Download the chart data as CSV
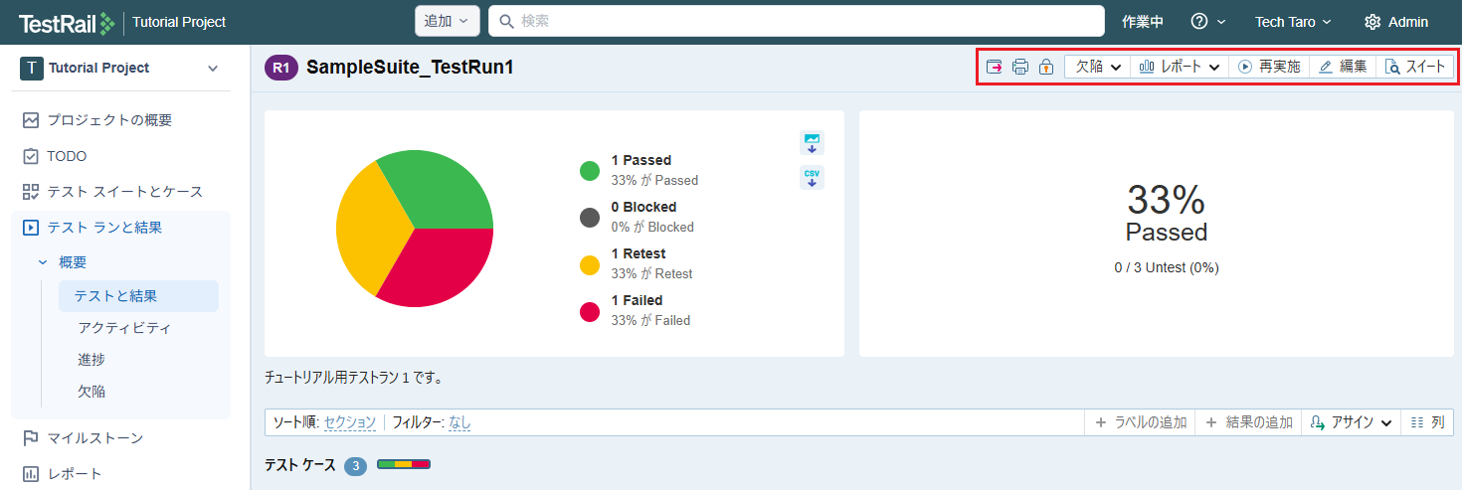Screen dimensions: 1462x490 point(812,178)
